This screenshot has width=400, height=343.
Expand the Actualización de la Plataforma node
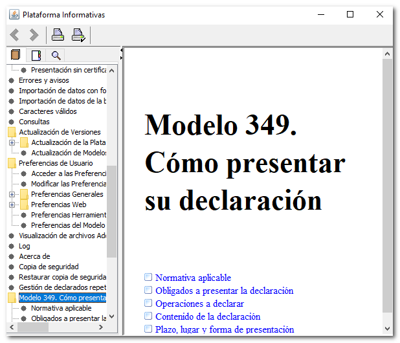12,142
